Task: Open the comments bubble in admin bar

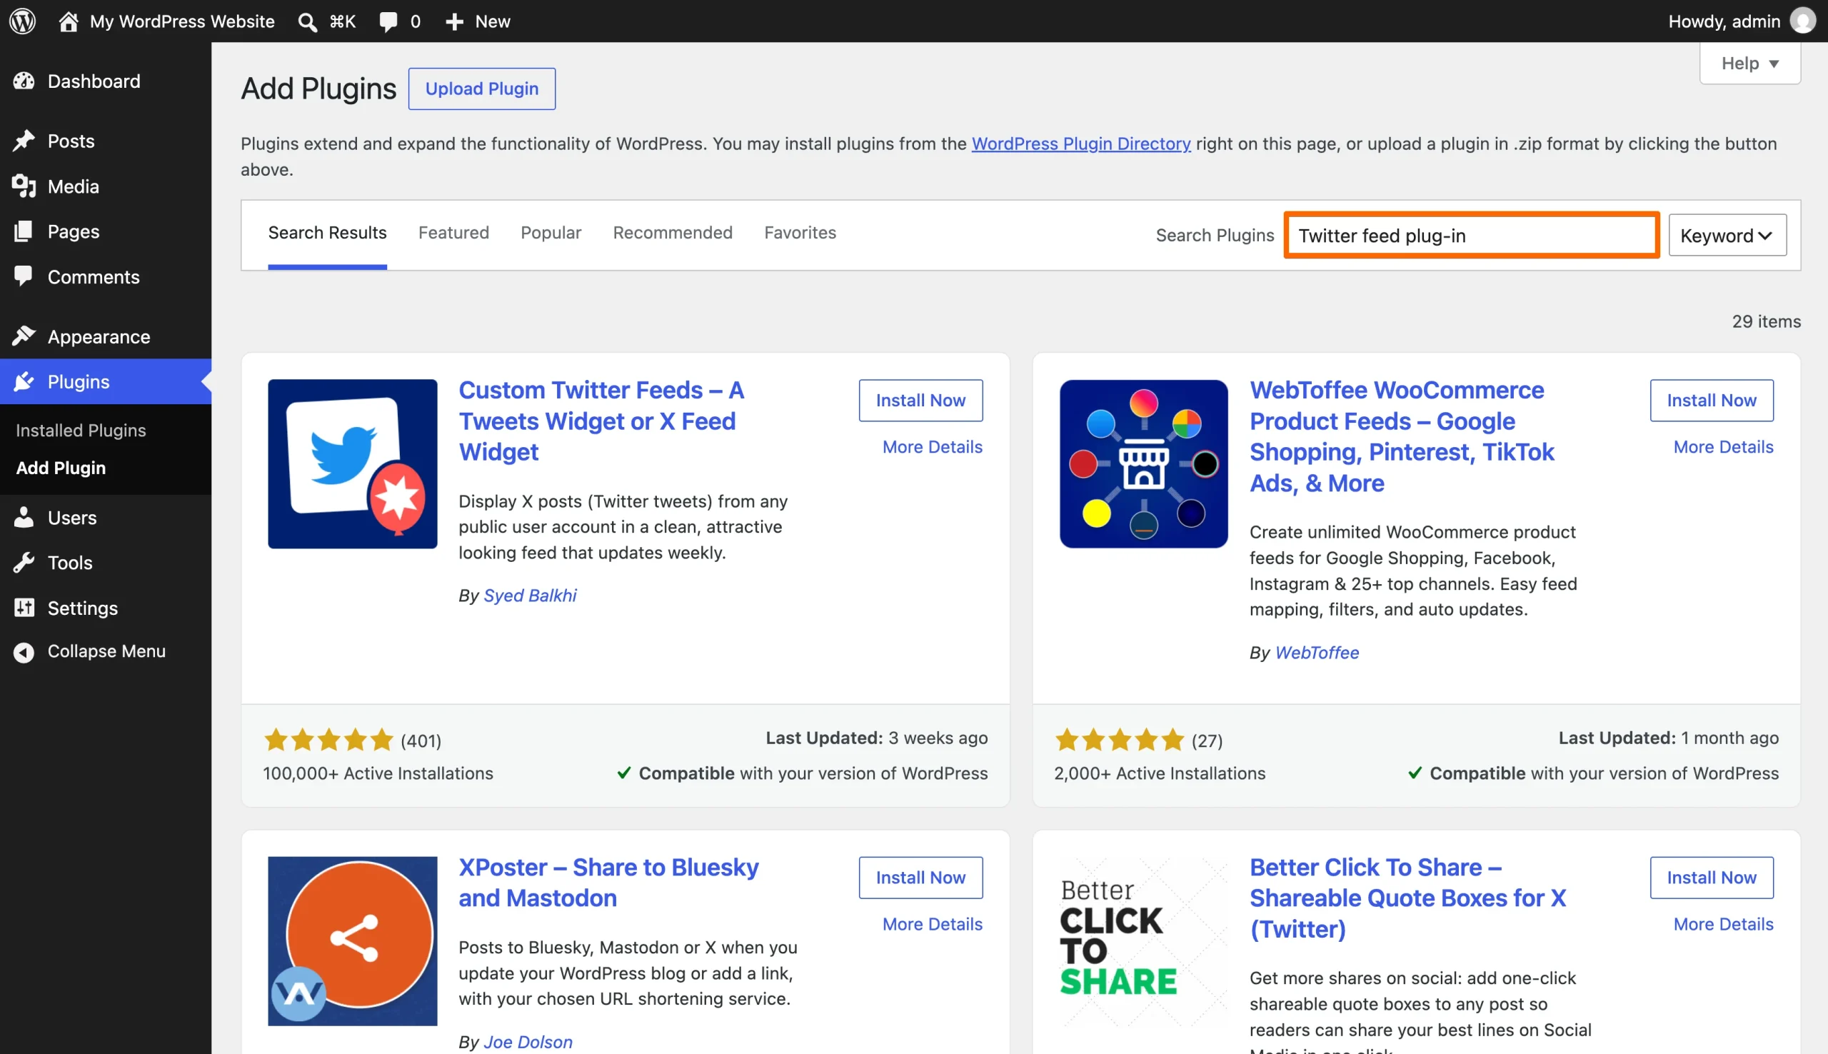Action: 388,21
